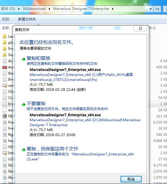Image resolution: width=167 pixels, height=184 pixels.
Task: Click the green arrow beside 不要复制
Action: tap(23, 104)
